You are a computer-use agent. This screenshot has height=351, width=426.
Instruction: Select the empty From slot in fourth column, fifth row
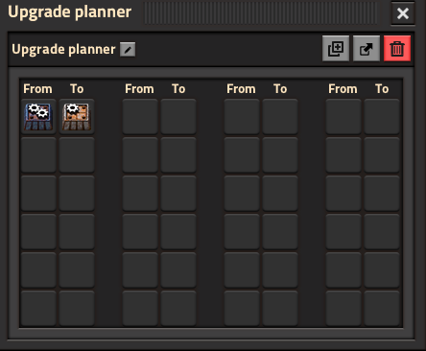[343, 269]
